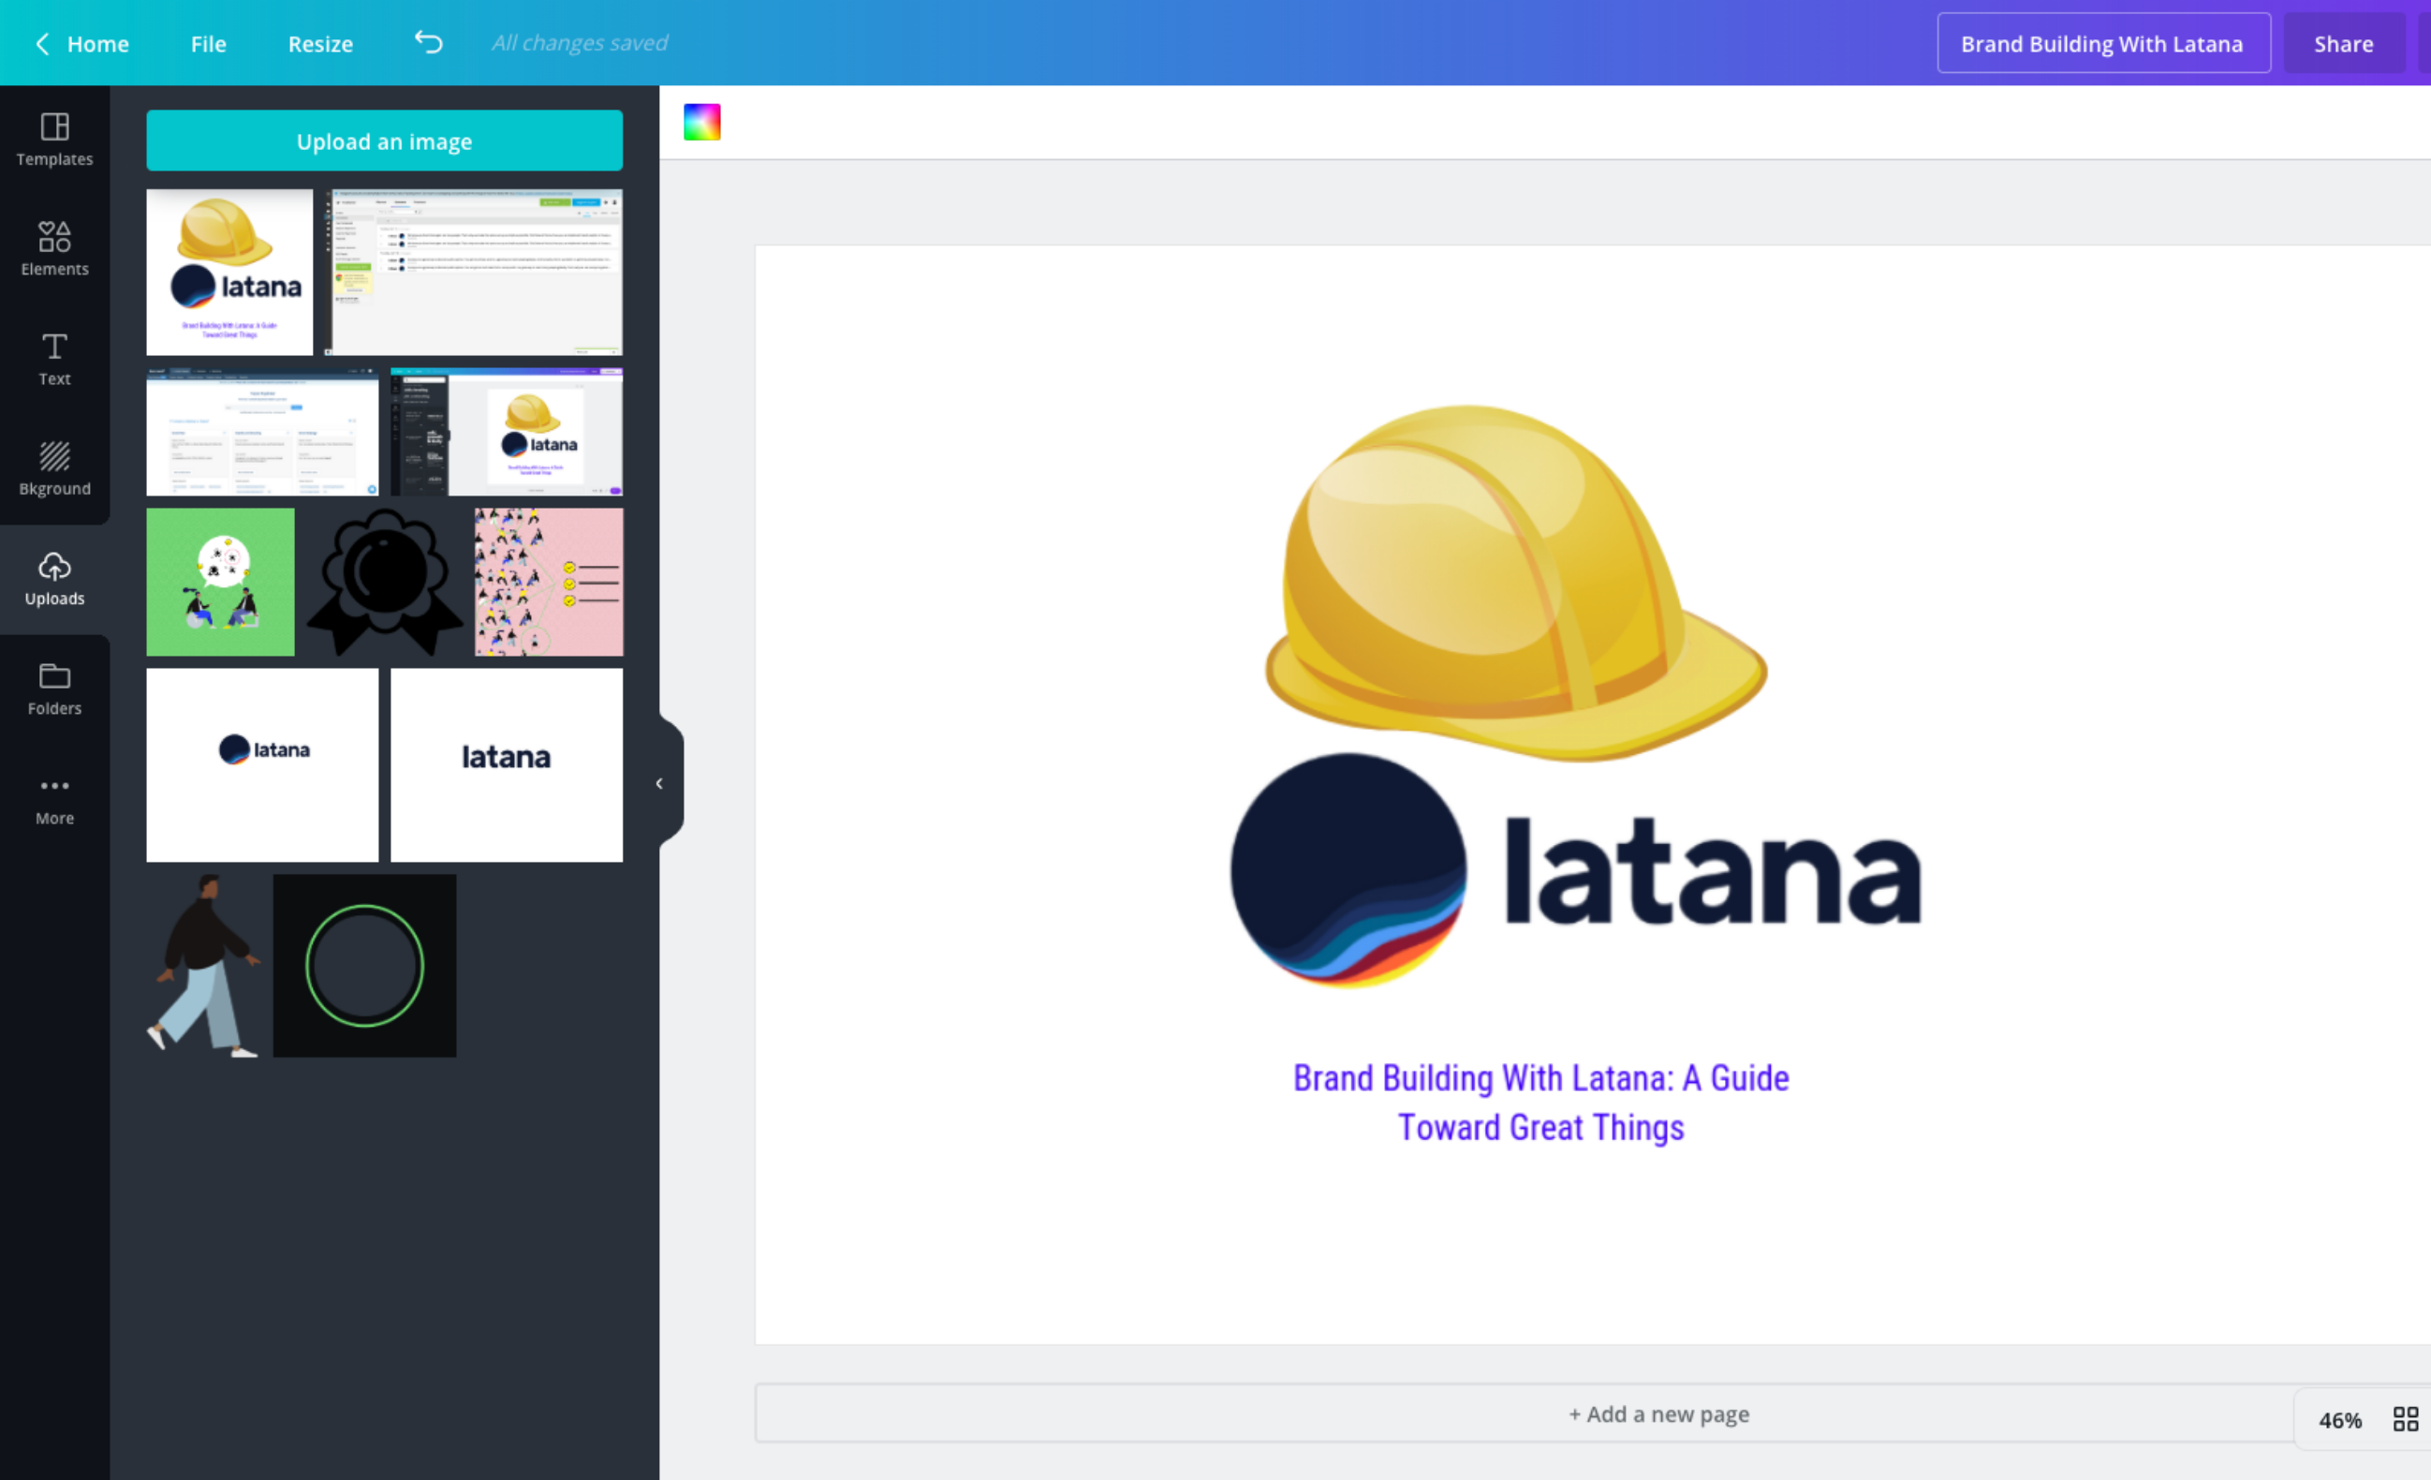Viewport: 2431px width, 1480px height.
Task: Select the latana wordmark-only thumbnail
Action: 506,764
